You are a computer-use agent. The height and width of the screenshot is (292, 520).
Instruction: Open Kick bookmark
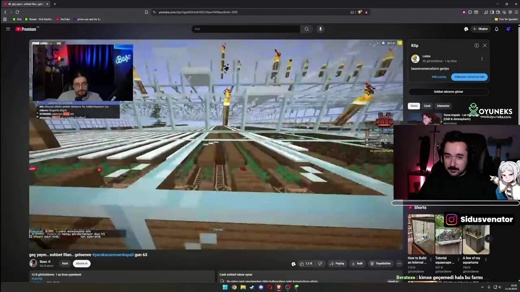click(17, 19)
